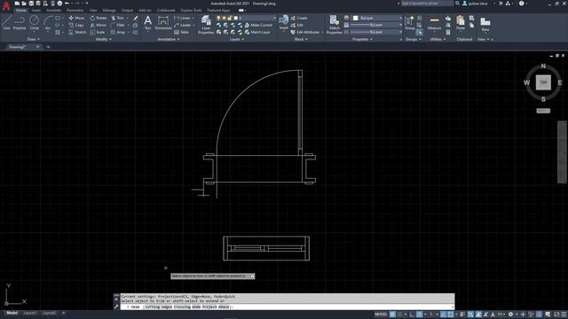Click the Autodesk application menu logo

pos(6,5)
